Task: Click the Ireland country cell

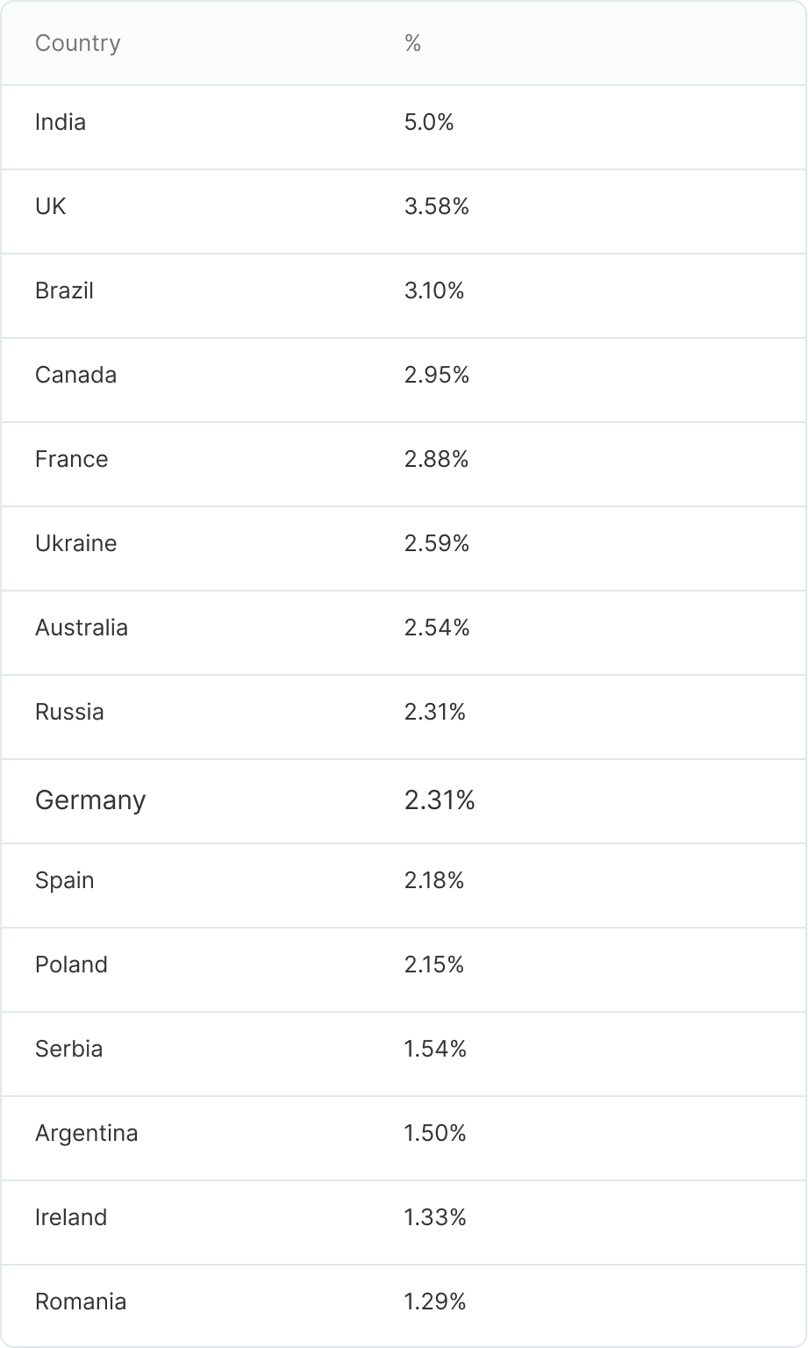Action: click(x=71, y=1217)
